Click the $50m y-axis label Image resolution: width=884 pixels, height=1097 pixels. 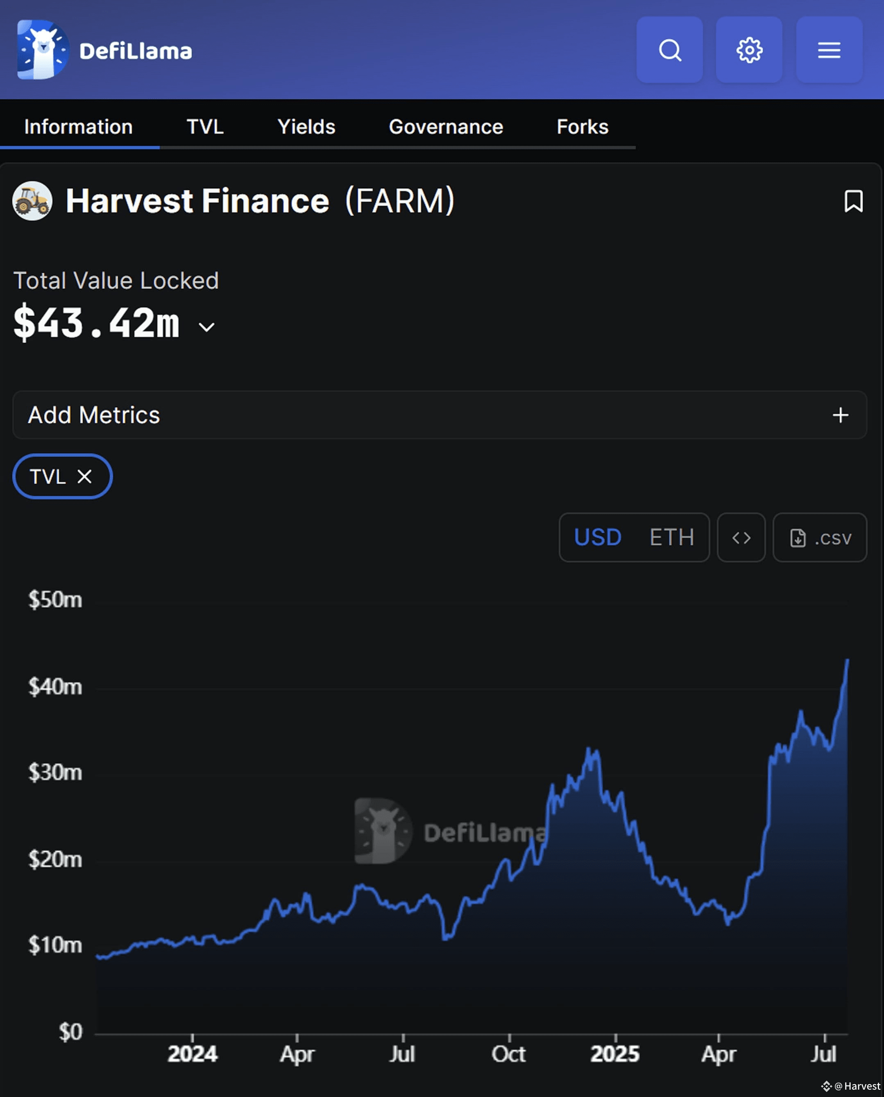(55, 600)
